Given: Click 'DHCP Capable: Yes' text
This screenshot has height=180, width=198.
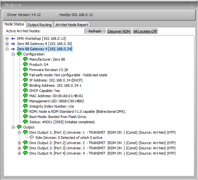Looking at the screenshot, I should (x=45, y=91).
